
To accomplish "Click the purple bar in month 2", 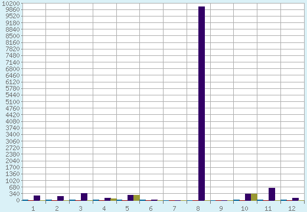I will click(60, 198).
